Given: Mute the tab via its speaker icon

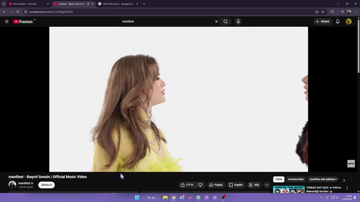Looking at the screenshot, I should pyautogui.click(x=88, y=4).
